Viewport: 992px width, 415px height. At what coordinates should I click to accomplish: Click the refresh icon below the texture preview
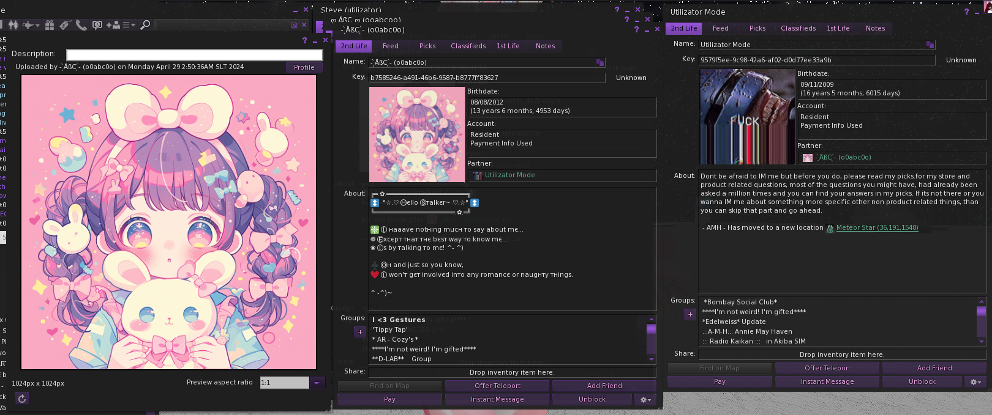tap(22, 398)
